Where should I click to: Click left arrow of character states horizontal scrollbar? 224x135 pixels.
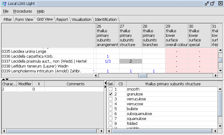[109, 131]
